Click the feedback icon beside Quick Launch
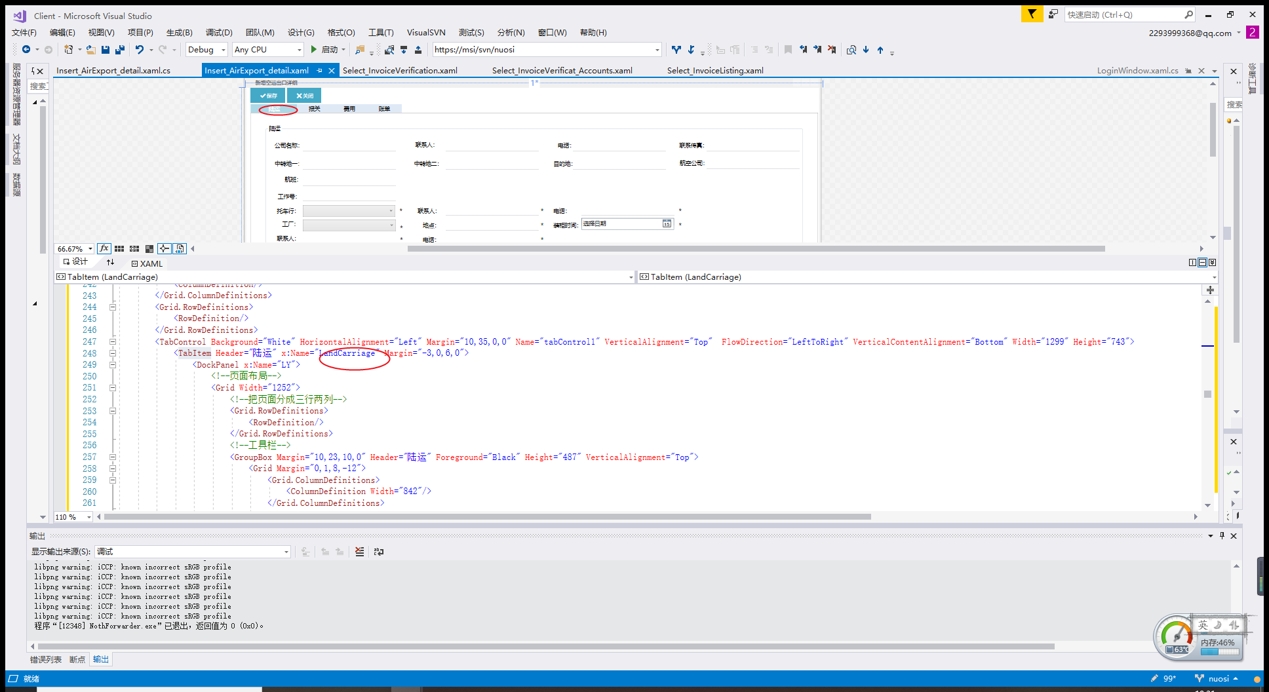The image size is (1269, 692). click(x=1053, y=14)
